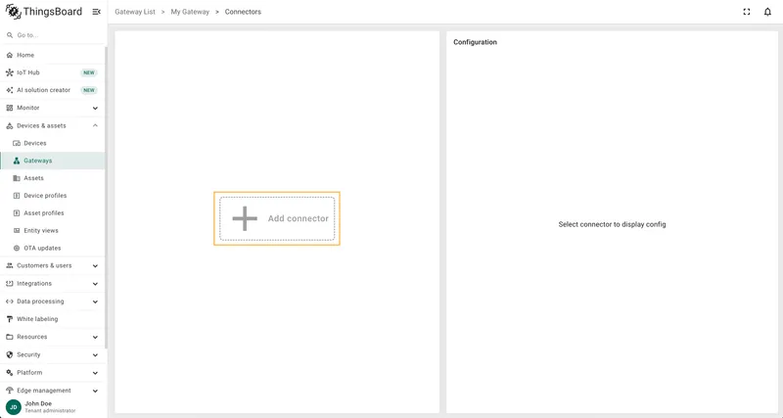783x418 pixels.
Task: Click the Connectors breadcrumb
Action: (243, 12)
